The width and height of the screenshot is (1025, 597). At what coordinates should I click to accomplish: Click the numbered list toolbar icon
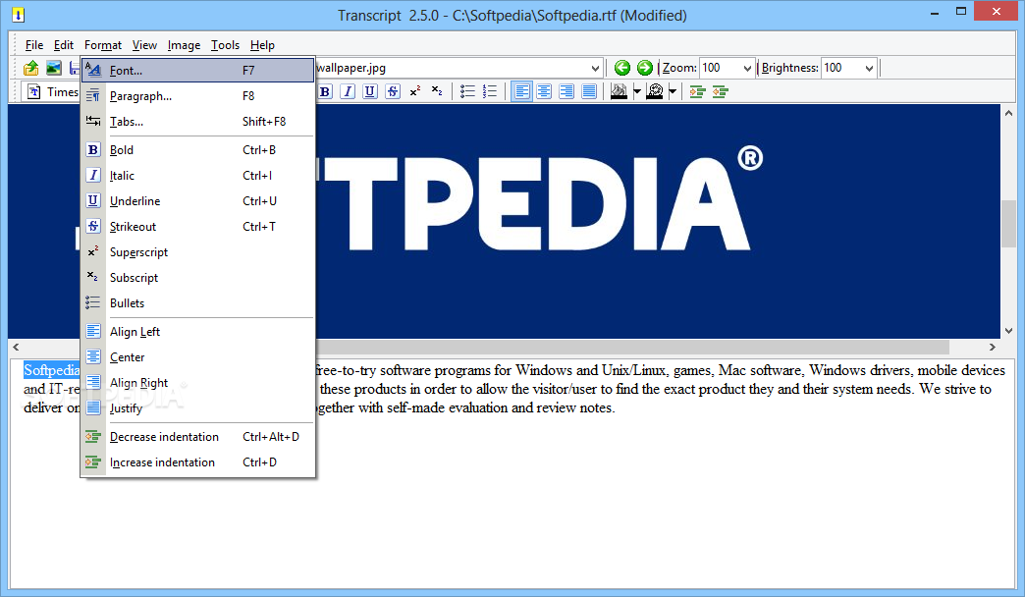tap(490, 91)
